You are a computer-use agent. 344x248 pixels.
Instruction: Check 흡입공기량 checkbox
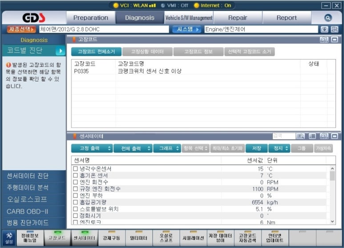tap(76, 202)
